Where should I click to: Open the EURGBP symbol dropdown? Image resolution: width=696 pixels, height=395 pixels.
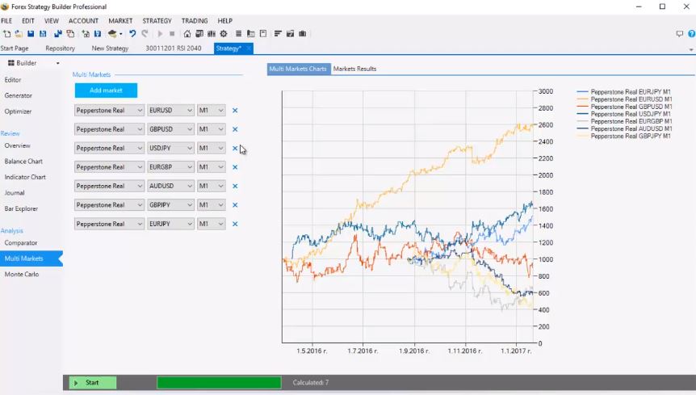171,167
